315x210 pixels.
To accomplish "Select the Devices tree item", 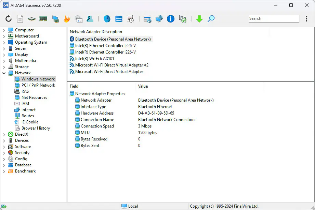I will pyautogui.click(x=18, y=140).
